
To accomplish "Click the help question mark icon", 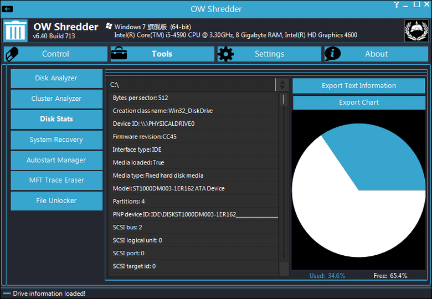I will pyautogui.click(x=397, y=4).
